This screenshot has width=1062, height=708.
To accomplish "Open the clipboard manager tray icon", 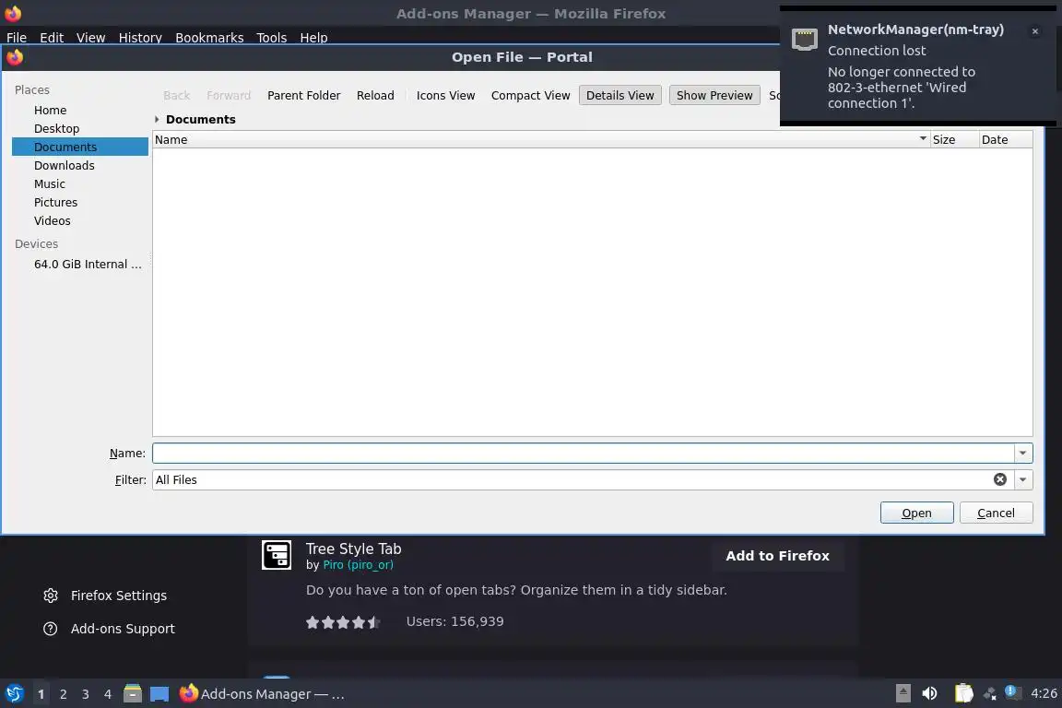I will pyautogui.click(x=963, y=693).
